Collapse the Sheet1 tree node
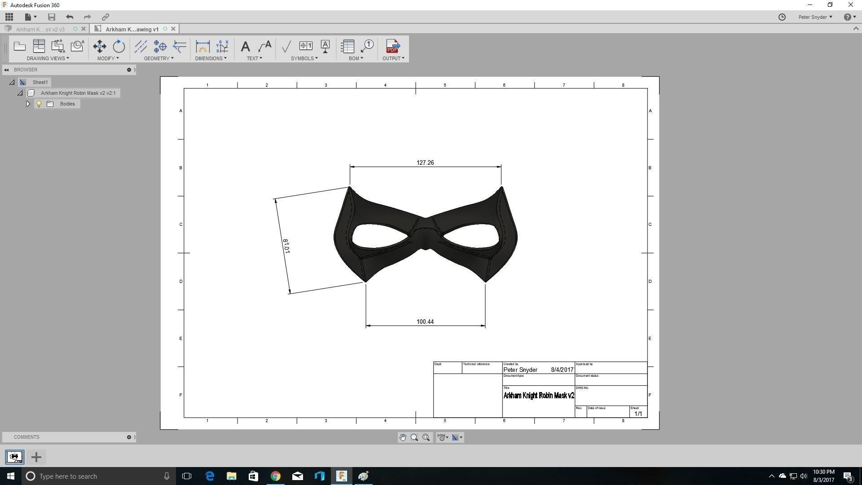The width and height of the screenshot is (862, 485). click(x=12, y=82)
